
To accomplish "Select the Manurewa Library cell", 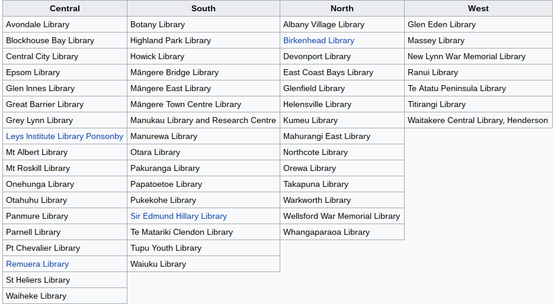I will pyautogui.click(x=203, y=136).
